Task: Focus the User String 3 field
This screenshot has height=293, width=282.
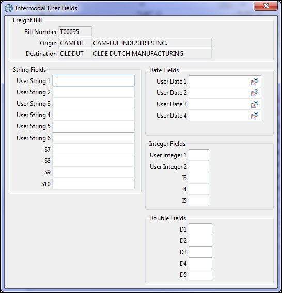Action: click(x=93, y=104)
